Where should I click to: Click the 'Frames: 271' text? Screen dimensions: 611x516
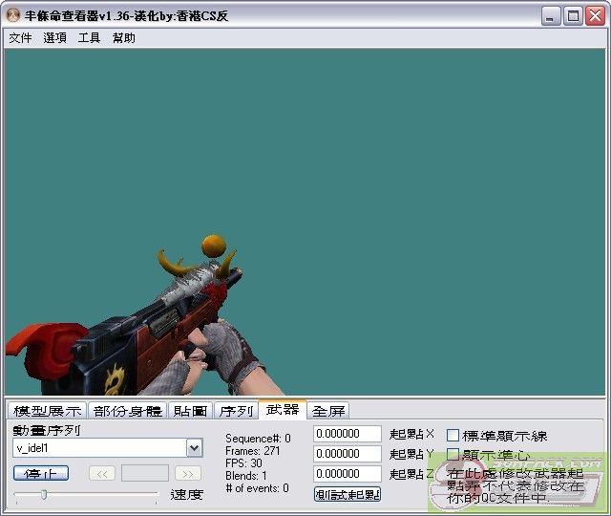point(252,451)
